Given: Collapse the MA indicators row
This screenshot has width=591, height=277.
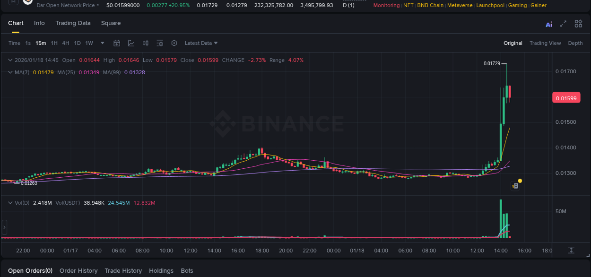Looking at the screenshot, I should (x=9, y=72).
